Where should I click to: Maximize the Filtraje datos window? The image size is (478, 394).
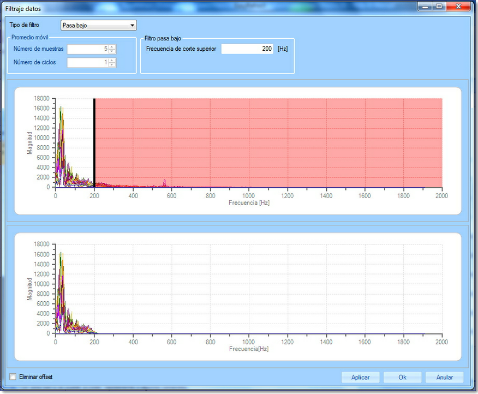[439, 7]
